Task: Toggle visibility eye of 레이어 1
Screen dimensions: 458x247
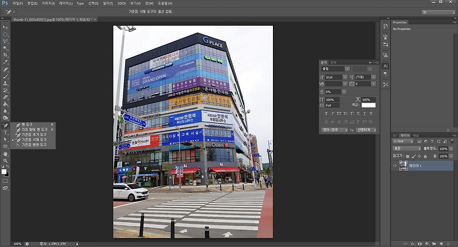Action: [x=395, y=166]
